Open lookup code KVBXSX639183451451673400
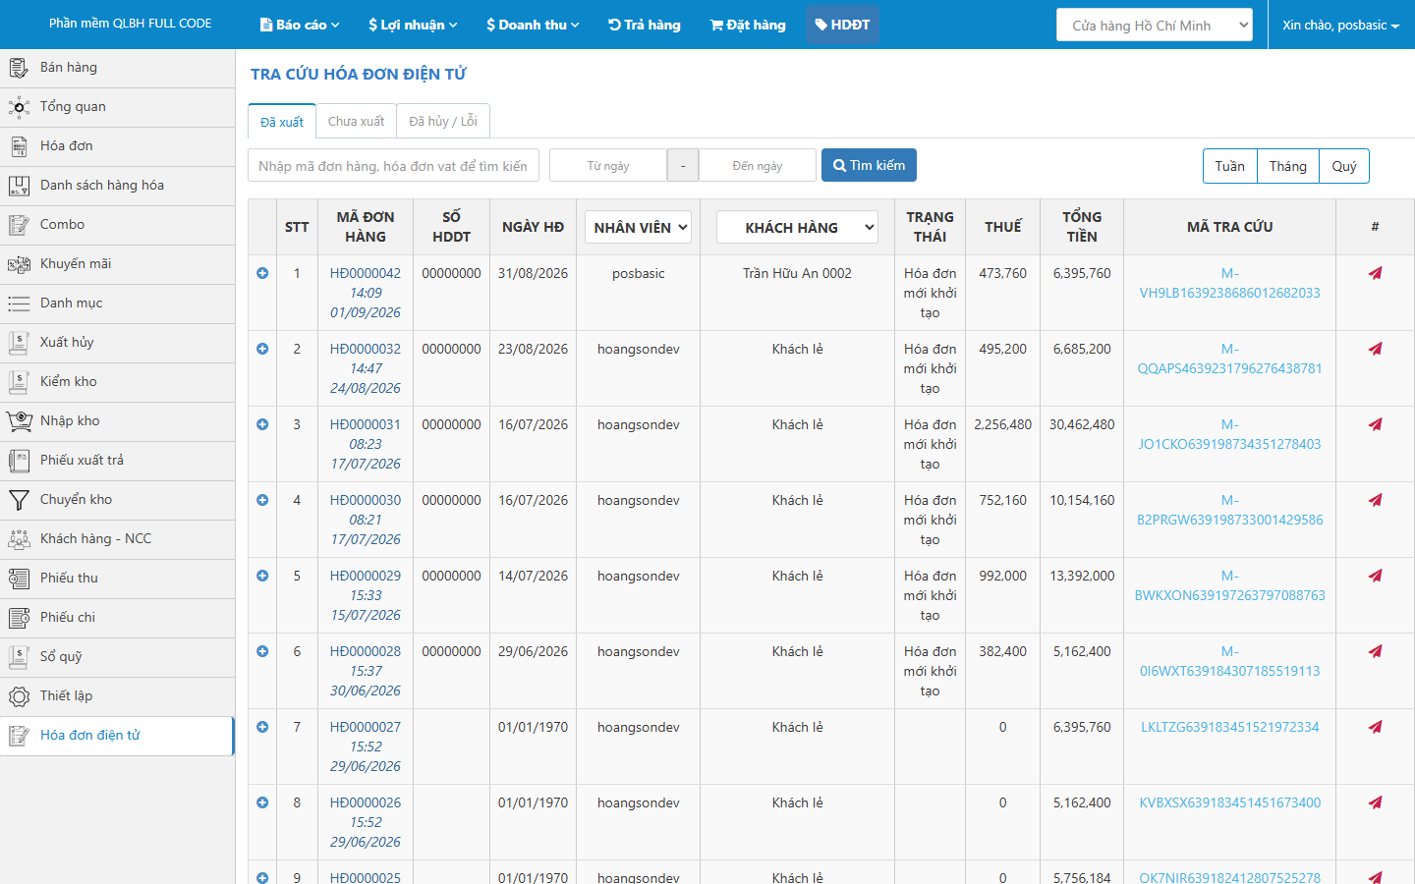 click(x=1229, y=802)
